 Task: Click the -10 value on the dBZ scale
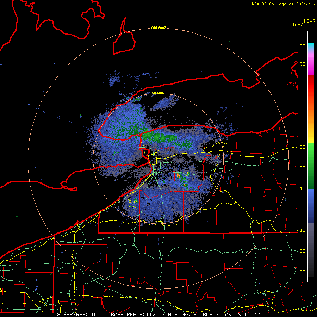301,230
